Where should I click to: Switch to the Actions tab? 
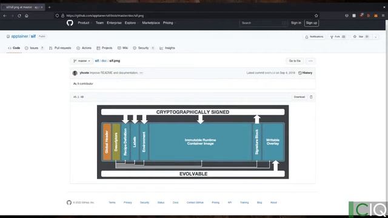point(84,48)
